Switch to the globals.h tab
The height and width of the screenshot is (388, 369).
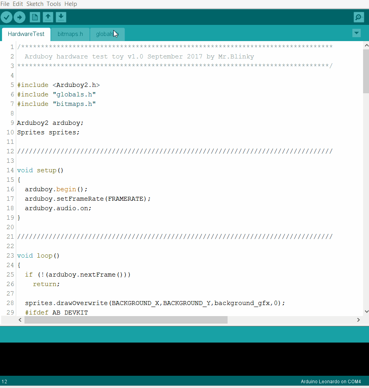(x=105, y=34)
